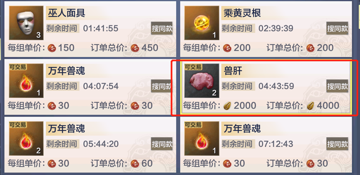The height and width of the screenshot is (175, 360).
Task: Click 搜同款 on the 兽肝 listing
Action: pyautogui.click(x=337, y=86)
